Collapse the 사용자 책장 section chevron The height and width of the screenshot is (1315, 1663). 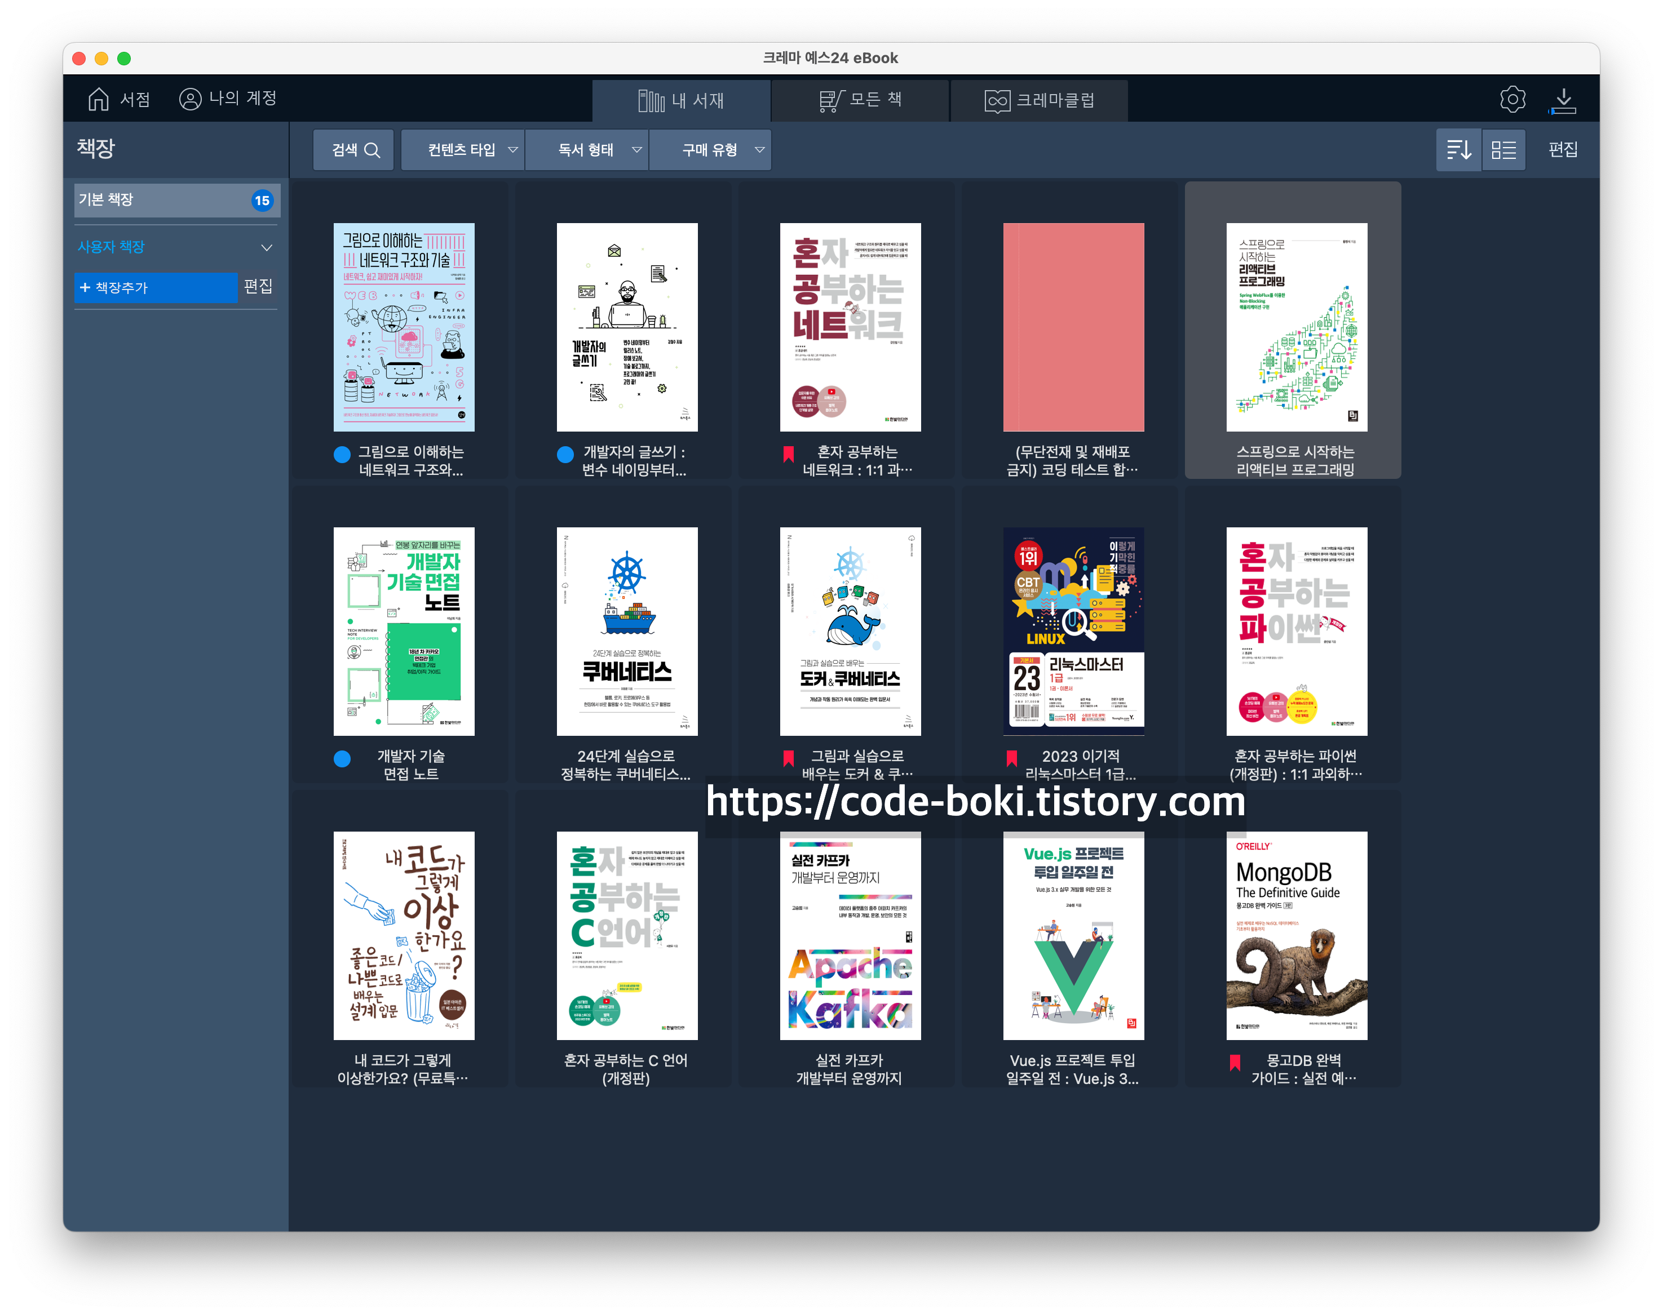click(267, 248)
